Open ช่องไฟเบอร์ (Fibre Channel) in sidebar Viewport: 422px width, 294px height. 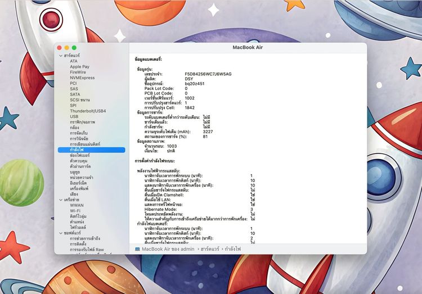click(x=80, y=156)
